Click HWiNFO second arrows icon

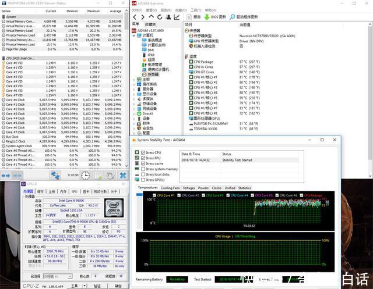(17, 176)
